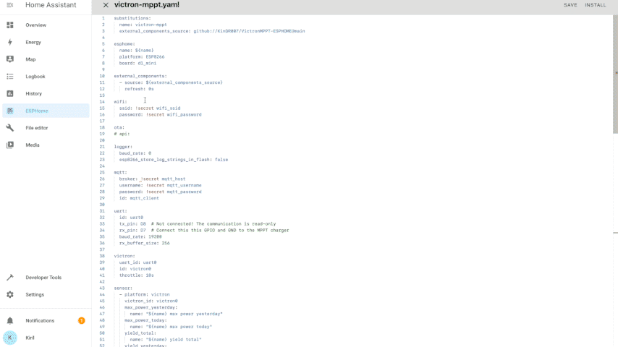Open the Notifications panel label
Image resolution: width=618 pixels, height=347 pixels.
[40, 320]
